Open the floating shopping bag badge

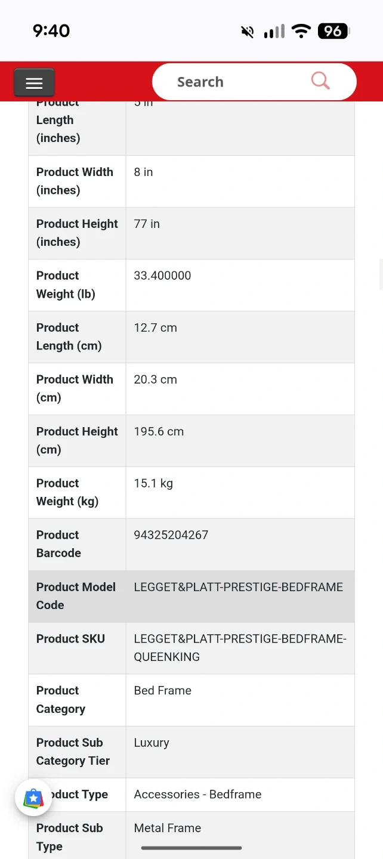tap(33, 798)
